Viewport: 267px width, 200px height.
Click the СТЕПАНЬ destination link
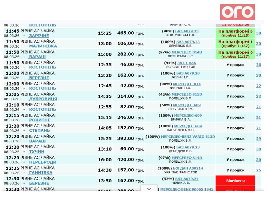pyautogui.click(x=39, y=131)
